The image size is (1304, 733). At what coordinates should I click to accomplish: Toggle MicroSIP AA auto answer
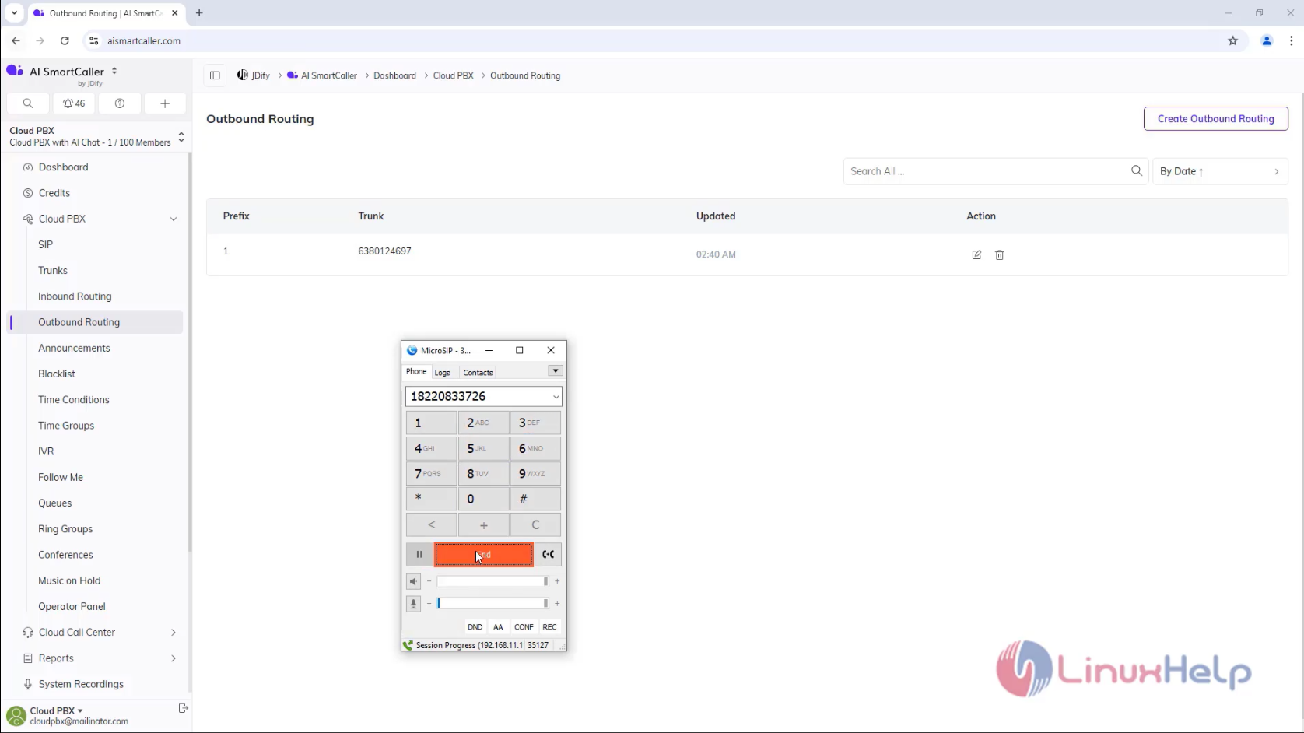pos(498,626)
